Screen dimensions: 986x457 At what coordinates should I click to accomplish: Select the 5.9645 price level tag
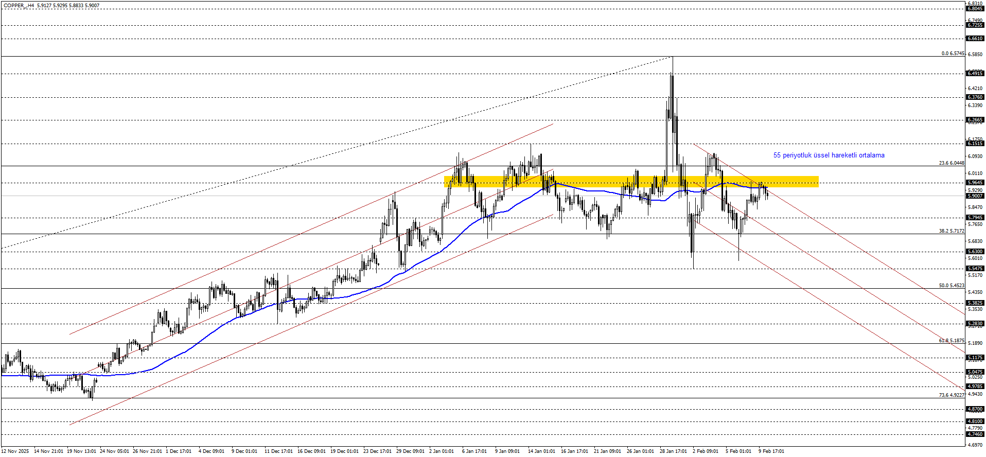coord(975,183)
